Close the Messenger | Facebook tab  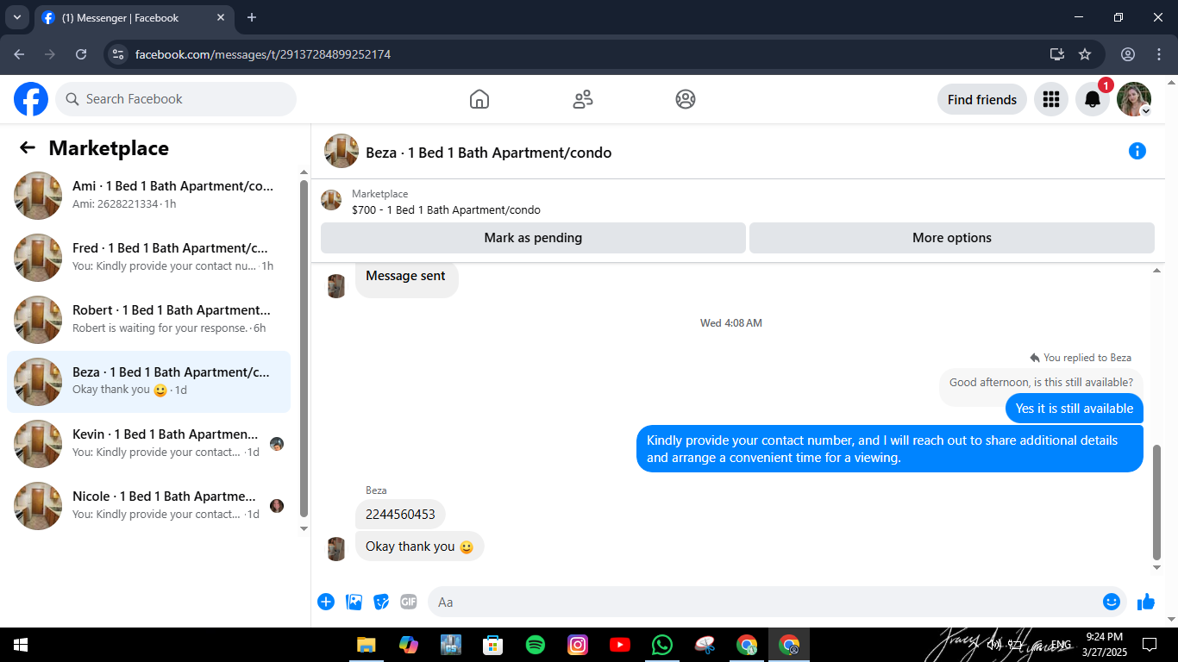point(221,17)
